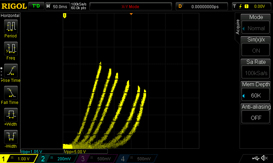Click the USB connection status icon
Screen dimensions: 273x163
(x=256, y=158)
